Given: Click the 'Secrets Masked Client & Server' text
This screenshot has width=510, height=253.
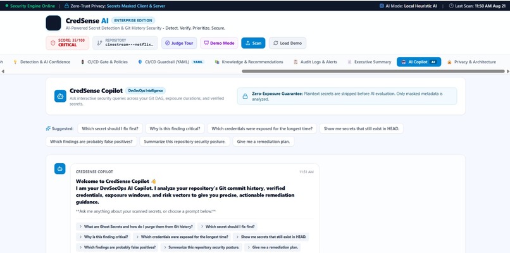Looking at the screenshot, I should pos(136,6).
